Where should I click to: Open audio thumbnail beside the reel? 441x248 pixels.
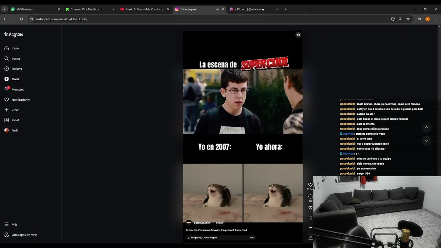[310, 237]
